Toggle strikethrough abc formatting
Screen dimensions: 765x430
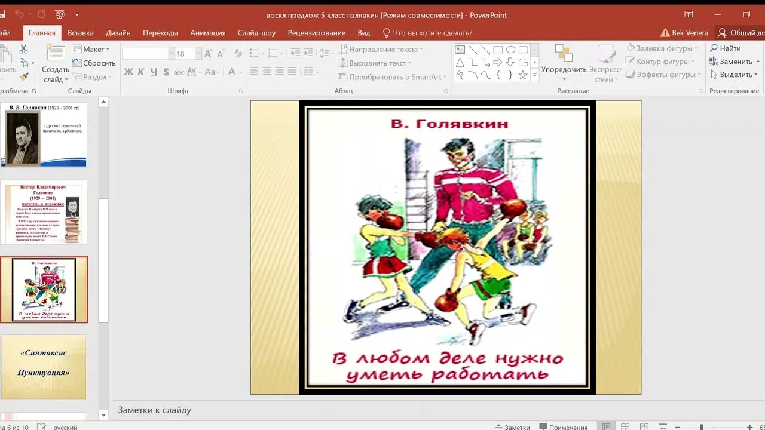[178, 72]
